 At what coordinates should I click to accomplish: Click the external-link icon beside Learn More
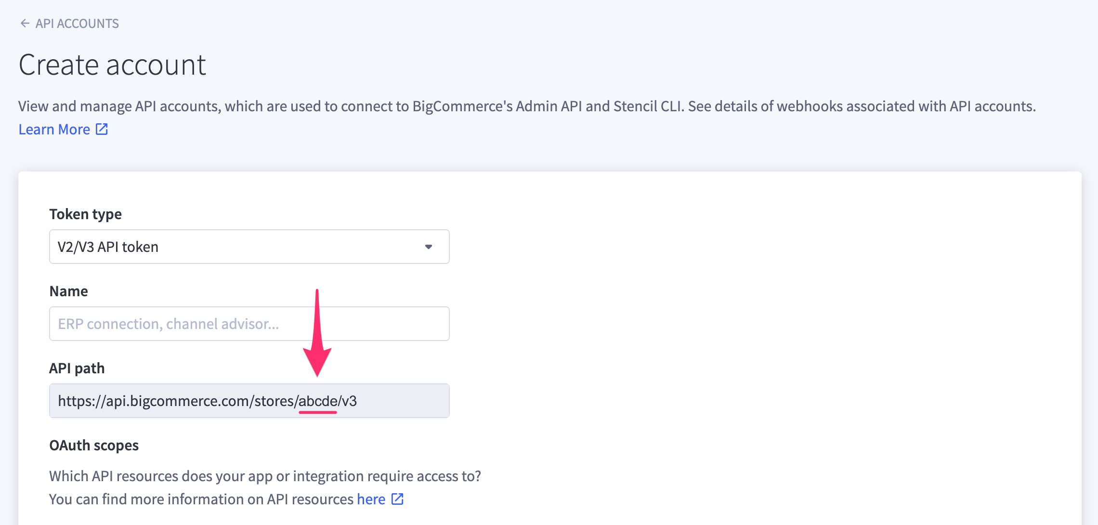(x=102, y=129)
